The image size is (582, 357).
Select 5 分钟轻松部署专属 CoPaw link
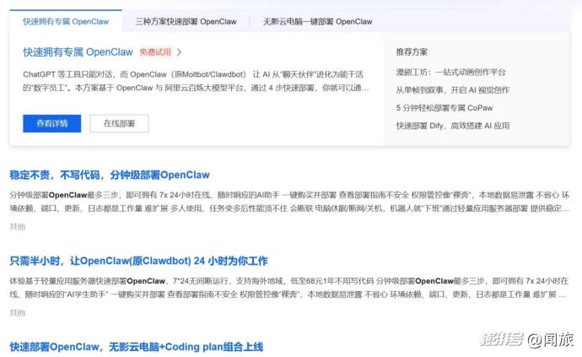coord(445,108)
